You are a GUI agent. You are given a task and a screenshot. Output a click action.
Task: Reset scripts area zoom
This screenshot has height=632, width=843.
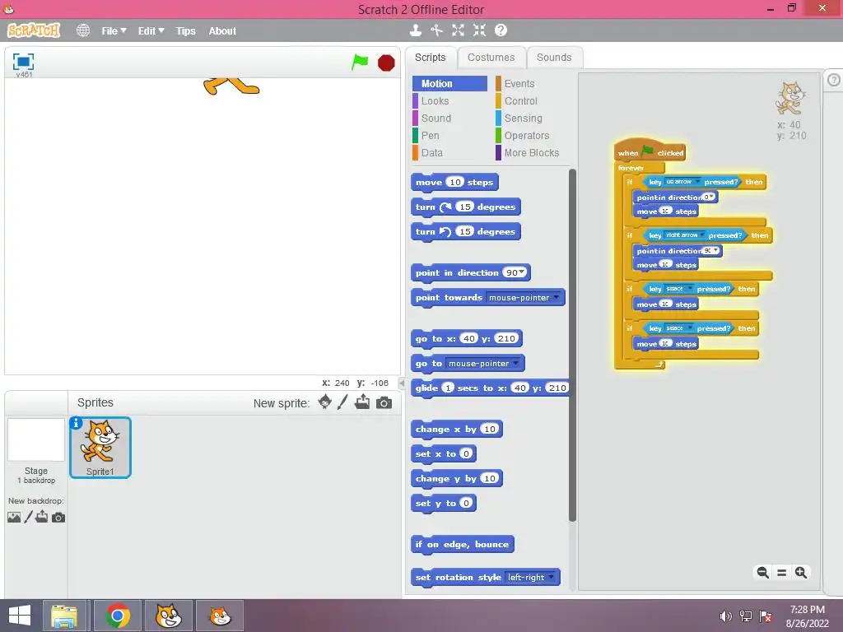(x=782, y=573)
